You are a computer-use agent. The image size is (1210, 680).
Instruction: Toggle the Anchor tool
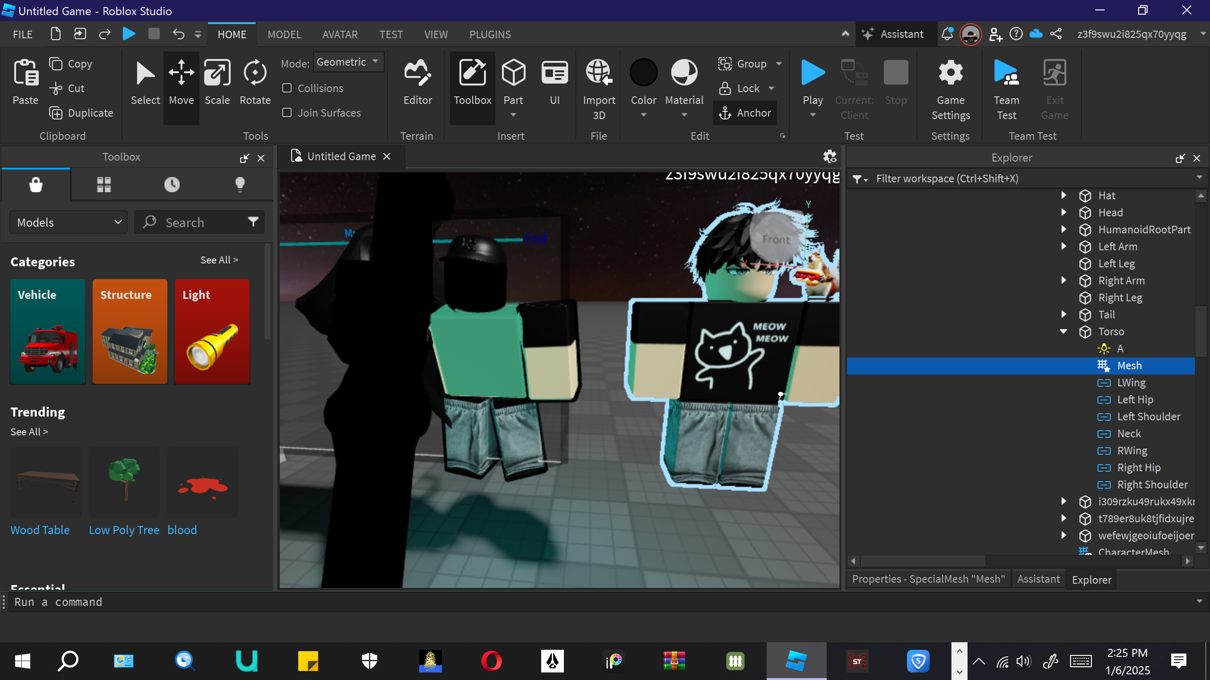[745, 113]
